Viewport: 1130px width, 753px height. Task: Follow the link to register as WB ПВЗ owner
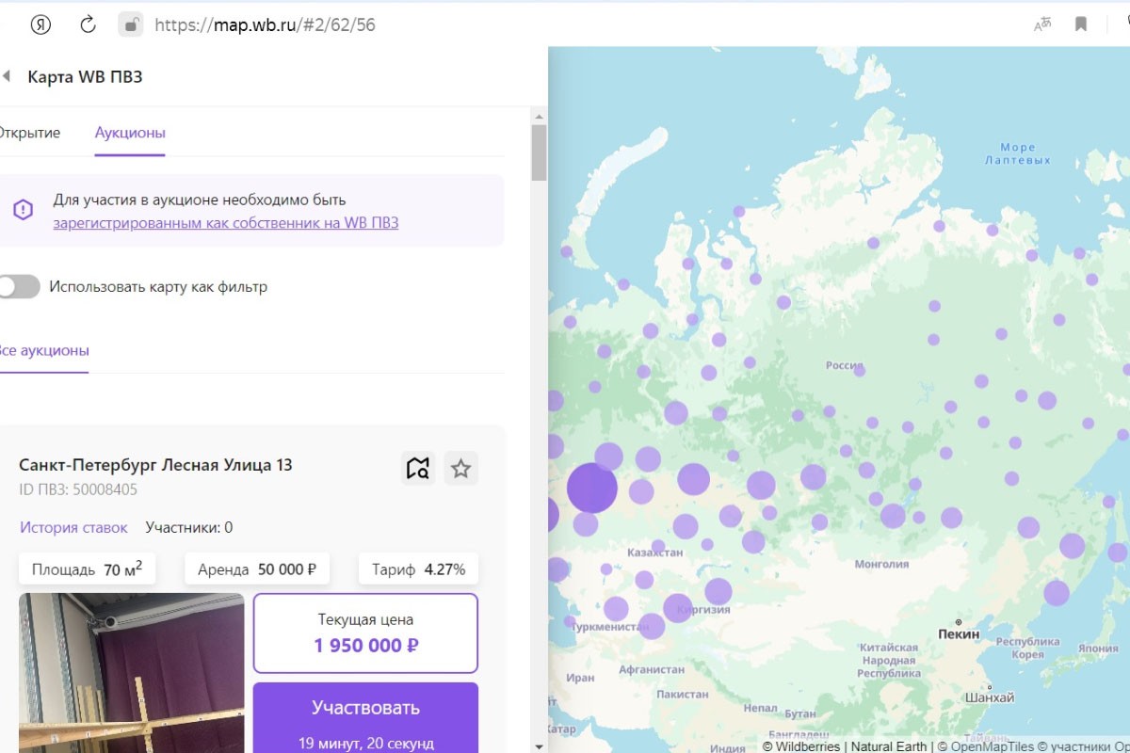point(226,223)
